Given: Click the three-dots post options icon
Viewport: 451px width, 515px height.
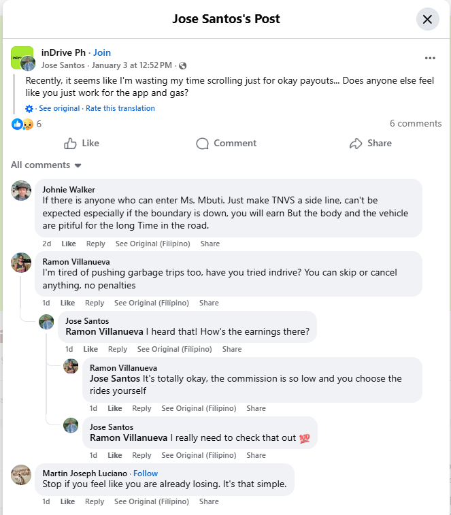Looking at the screenshot, I should click(x=430, y=59).
